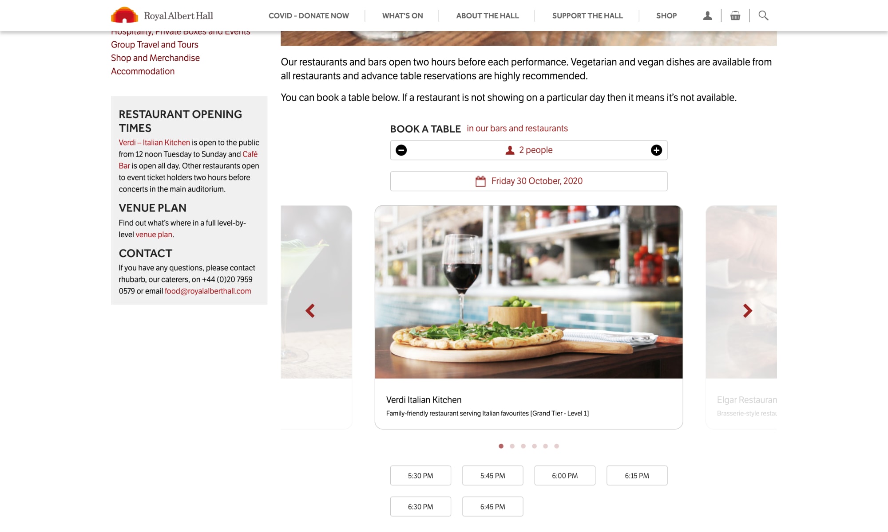Decrease party size with minus button
888x532 pixels.
401,150
